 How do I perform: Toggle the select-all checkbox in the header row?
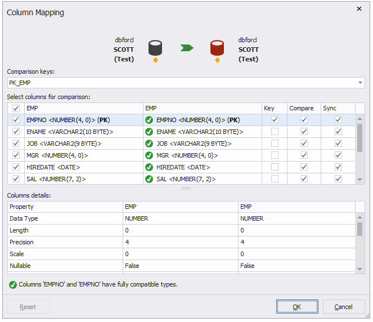16,108
